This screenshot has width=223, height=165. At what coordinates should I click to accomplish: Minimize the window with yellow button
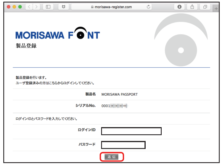click(14, 7)
